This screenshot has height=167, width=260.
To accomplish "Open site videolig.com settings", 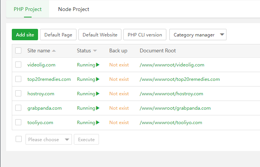I will click(41, 65).
